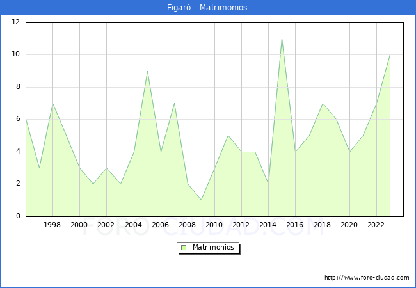Image resolution: width=416 pixels, height=288 pixels.
Task: Click the 2005 peak data point at 9
Action: coord(147,71)
